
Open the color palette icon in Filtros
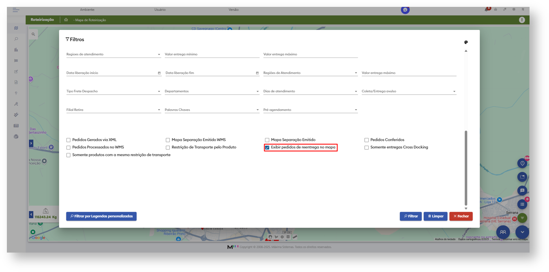(466, 42)
